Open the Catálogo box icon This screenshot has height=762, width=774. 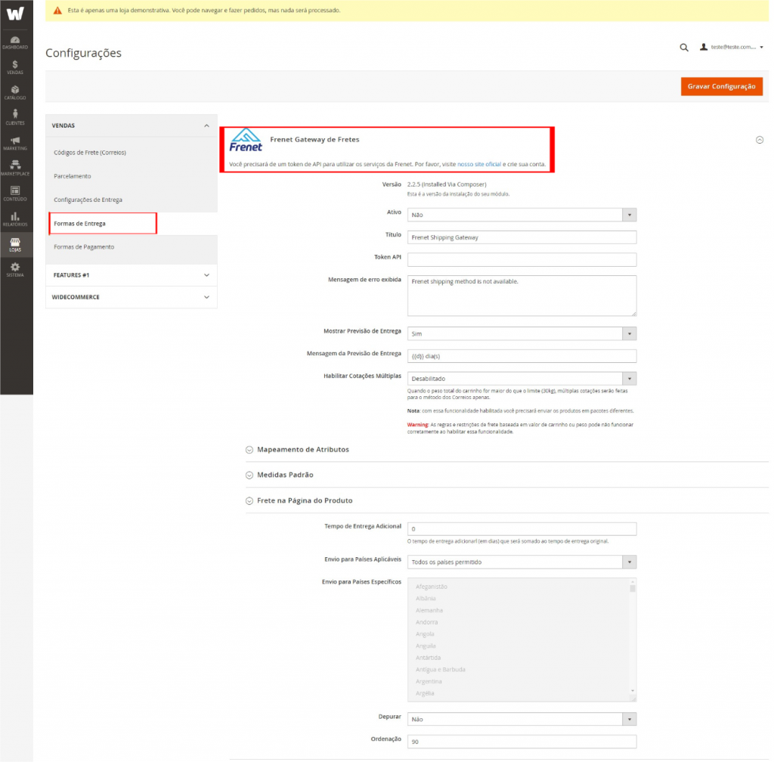click(15, 93)
